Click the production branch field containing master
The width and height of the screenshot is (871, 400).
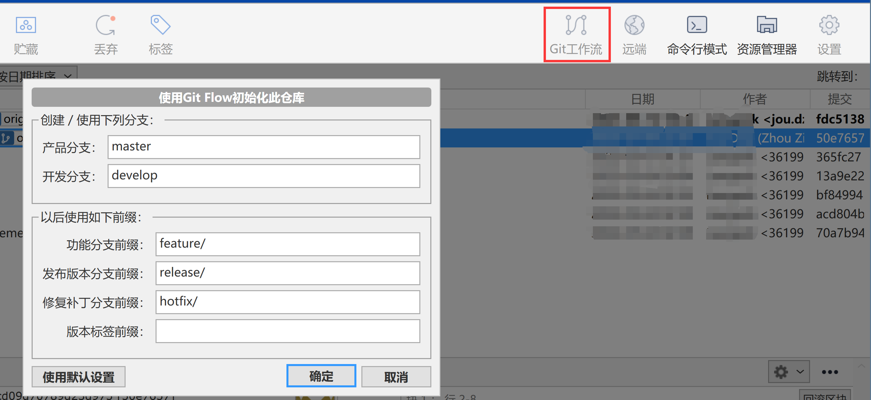pyautogui.click(x=264, y=147)
